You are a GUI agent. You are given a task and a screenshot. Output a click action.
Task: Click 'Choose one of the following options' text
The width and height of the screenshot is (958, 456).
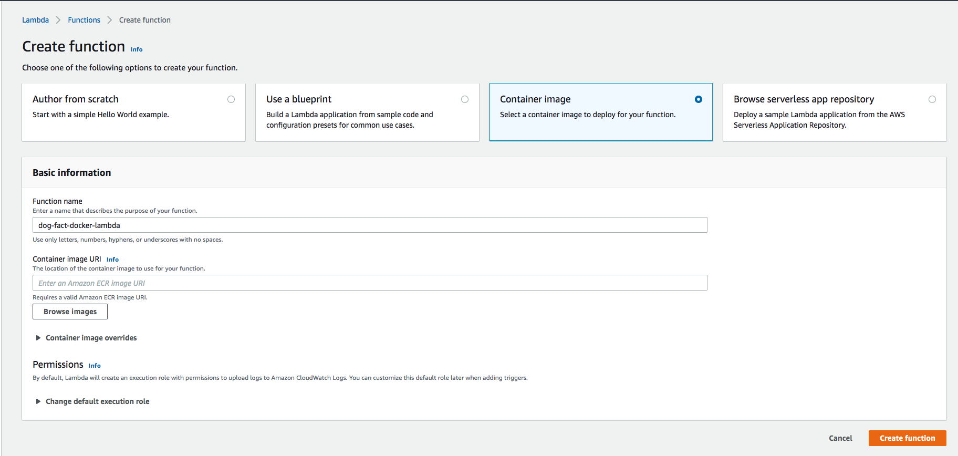click(x=130, y=68)
